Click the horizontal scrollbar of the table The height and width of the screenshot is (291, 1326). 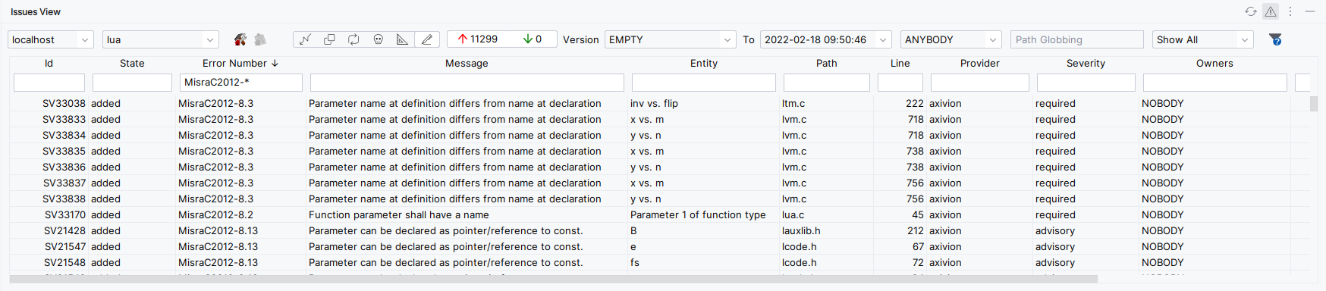(554, 279)
